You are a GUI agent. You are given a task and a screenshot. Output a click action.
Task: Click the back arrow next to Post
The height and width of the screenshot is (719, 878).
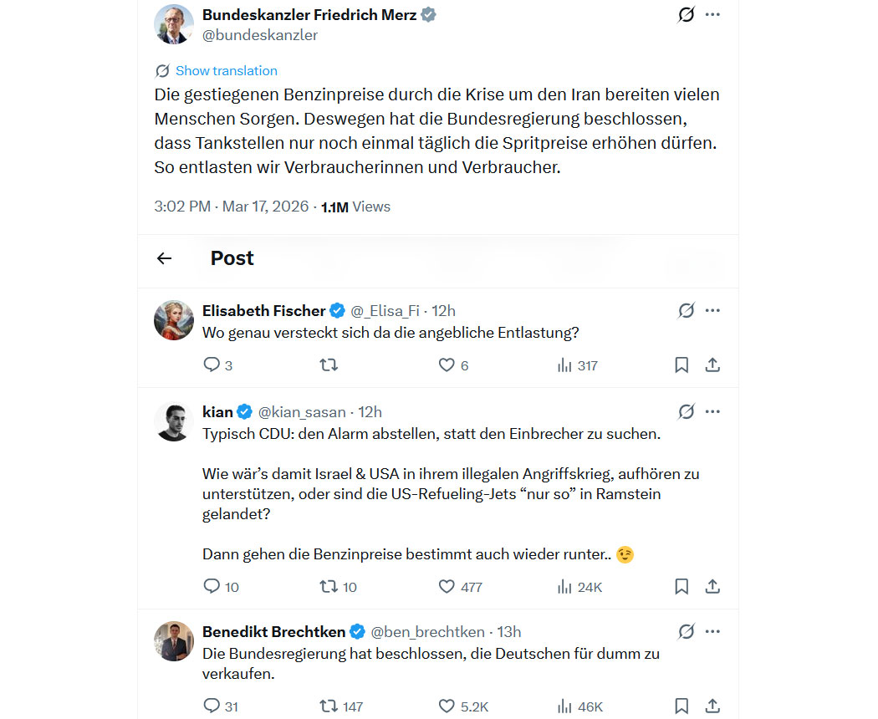pyautogui.click(x=164, y=258)
